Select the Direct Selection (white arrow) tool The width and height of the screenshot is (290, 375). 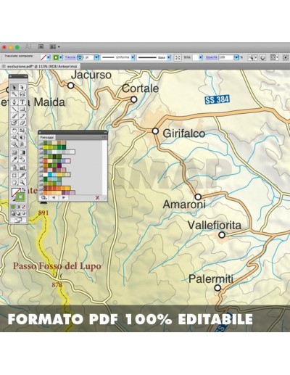22,87
